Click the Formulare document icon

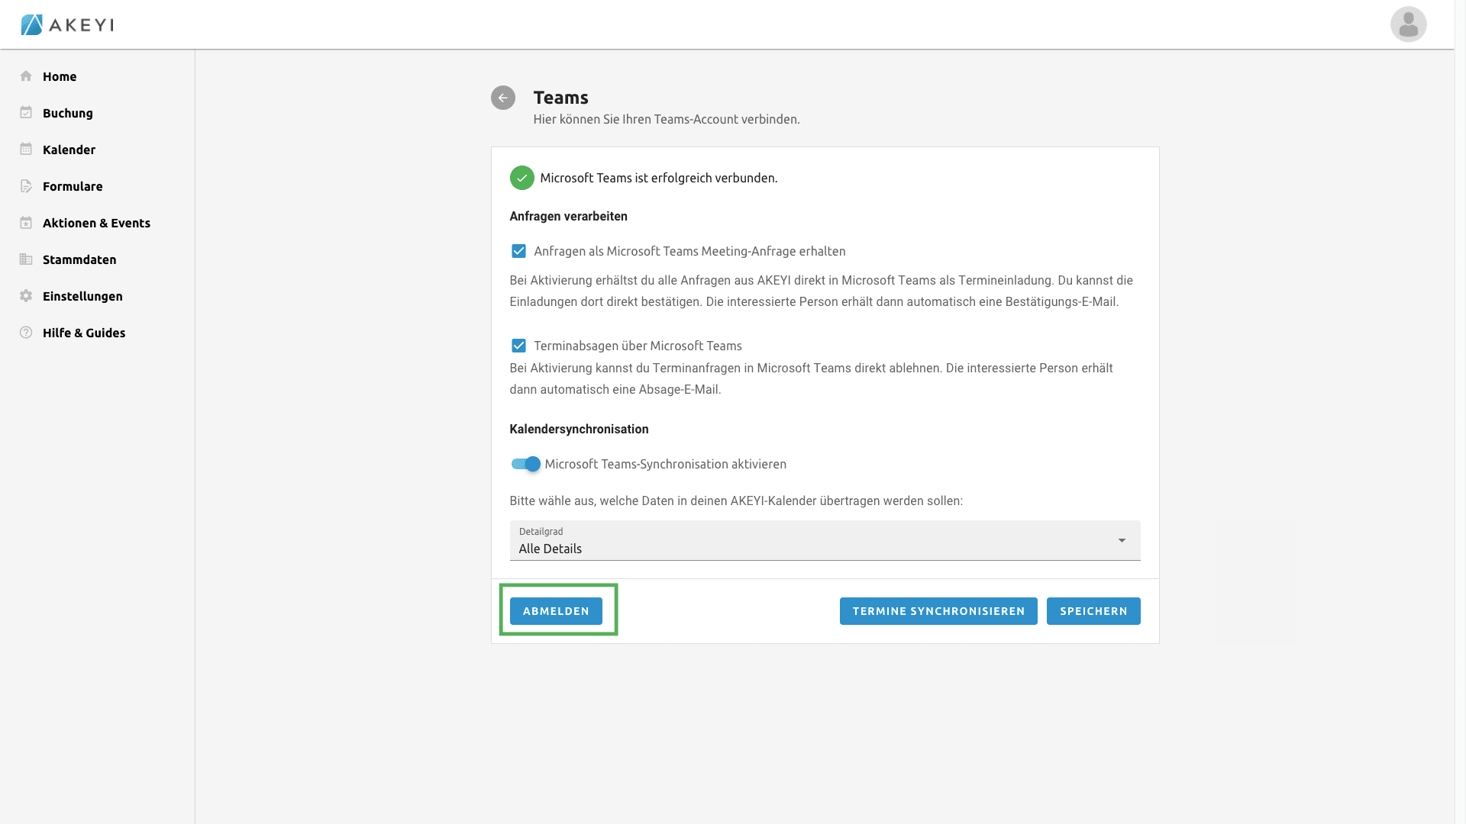point(26,186)
